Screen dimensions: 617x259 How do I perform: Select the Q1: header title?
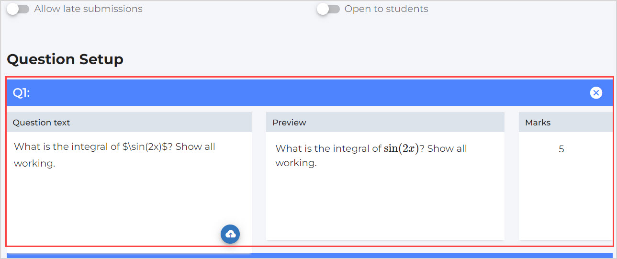pos(21,93)
